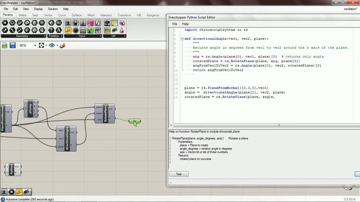Select the Circle parameter hexagon icon in Geometry
This screenshot has height=202, width=360.
pos(12,22)
